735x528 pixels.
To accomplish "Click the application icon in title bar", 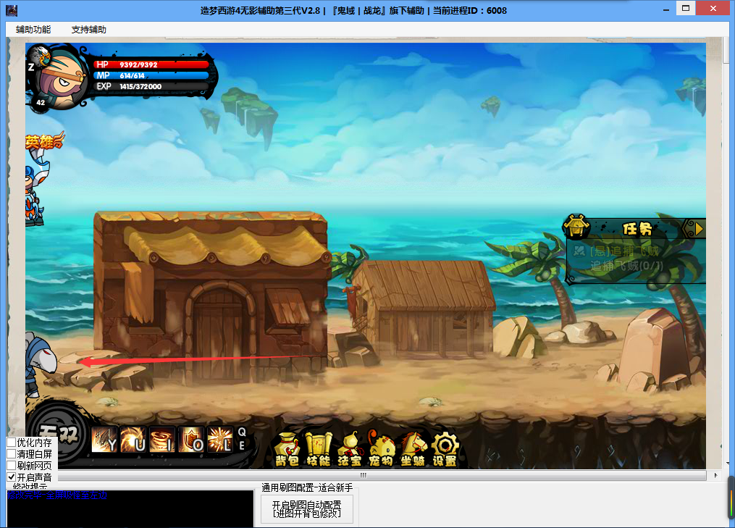I will coord(12,10).
